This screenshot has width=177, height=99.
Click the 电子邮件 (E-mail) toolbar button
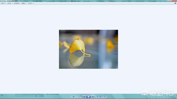17,3
